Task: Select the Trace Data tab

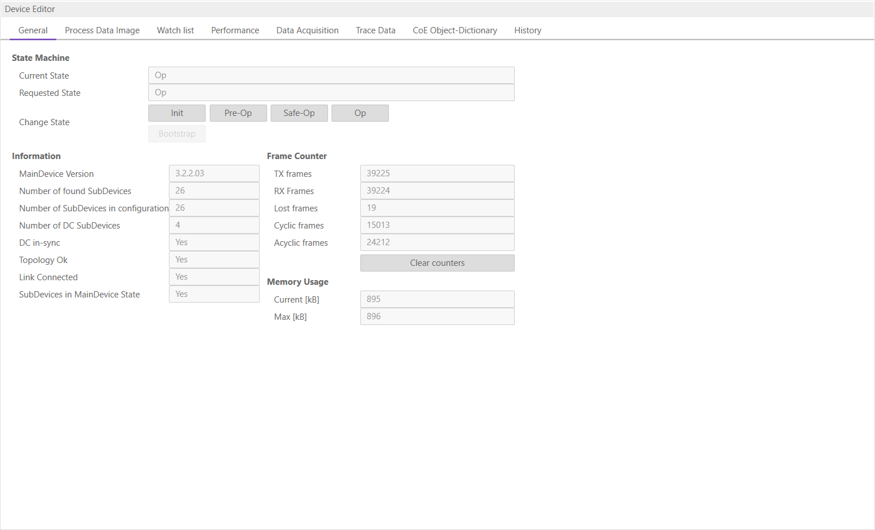Action: (376, 30)
